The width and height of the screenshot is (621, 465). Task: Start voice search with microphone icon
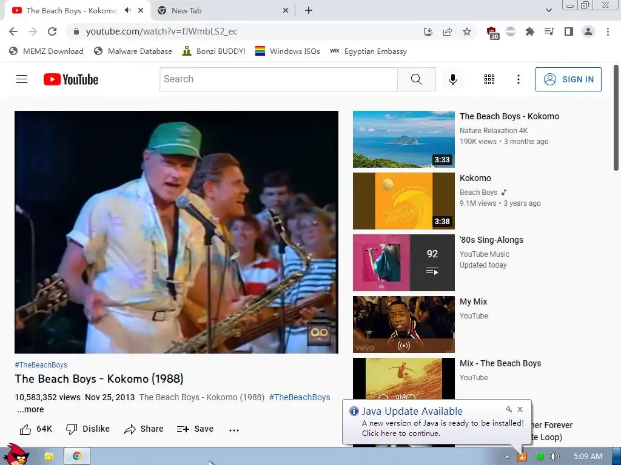(452, 79)
